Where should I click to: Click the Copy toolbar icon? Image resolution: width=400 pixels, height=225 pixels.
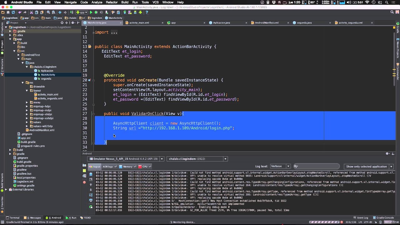(37, 12)
